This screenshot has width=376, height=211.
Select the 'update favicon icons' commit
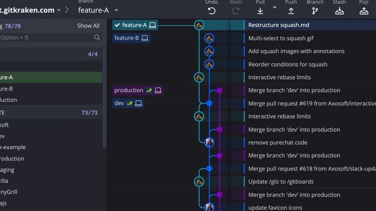click(x=275, y=207)
